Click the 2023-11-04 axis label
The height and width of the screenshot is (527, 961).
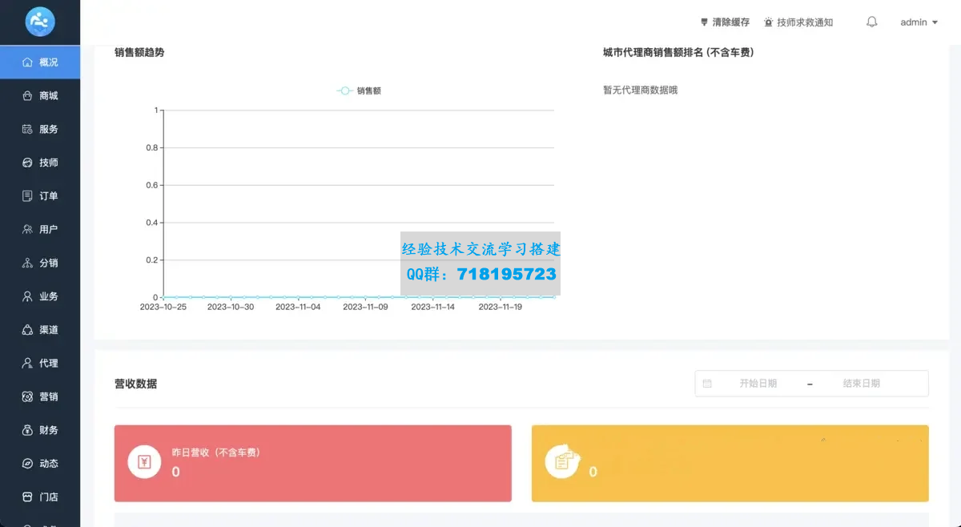tap(298, 307)
